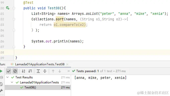Viewport: 170px width, 96px height.
Task: Go to next failed test arrow
Action: (x=60, y=71)
